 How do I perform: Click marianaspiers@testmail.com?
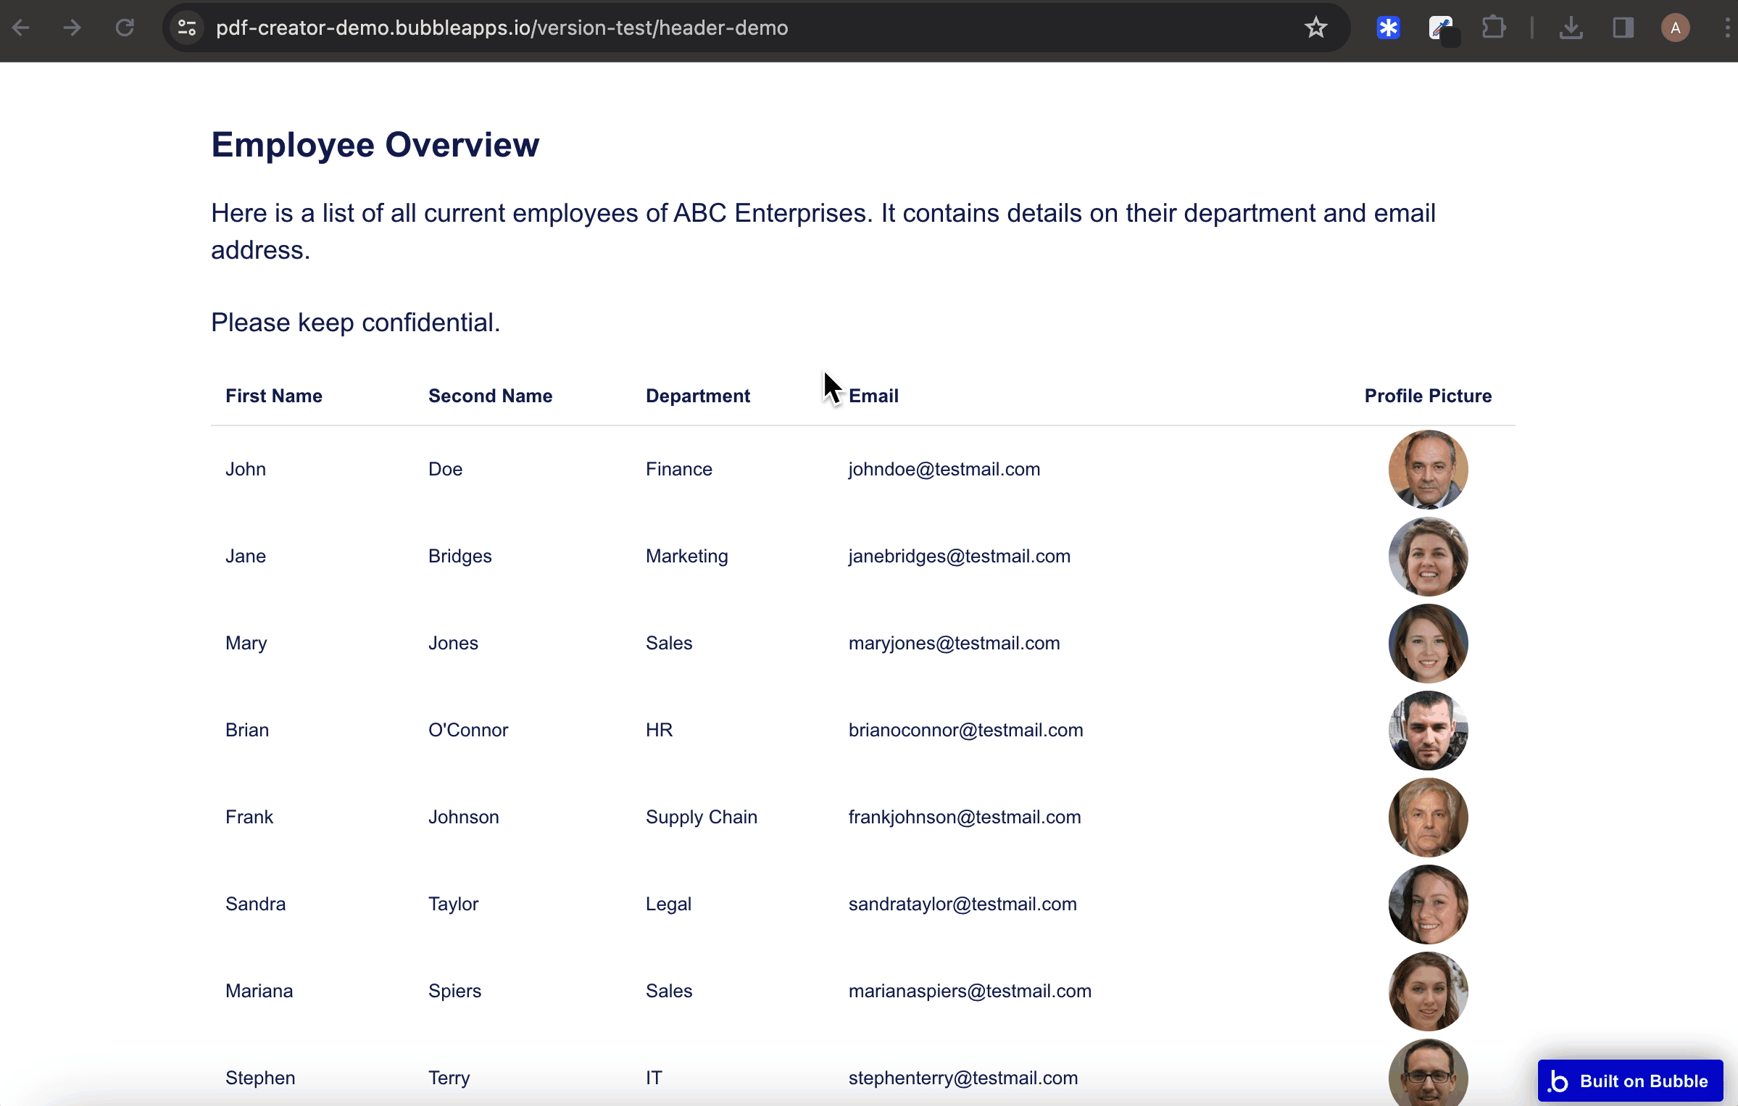pyautogui.click(x=970, y=991)
